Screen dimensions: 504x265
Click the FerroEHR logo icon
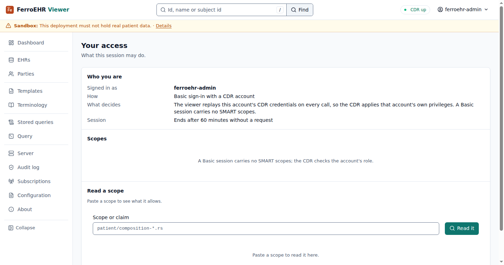tap(10, 10)
